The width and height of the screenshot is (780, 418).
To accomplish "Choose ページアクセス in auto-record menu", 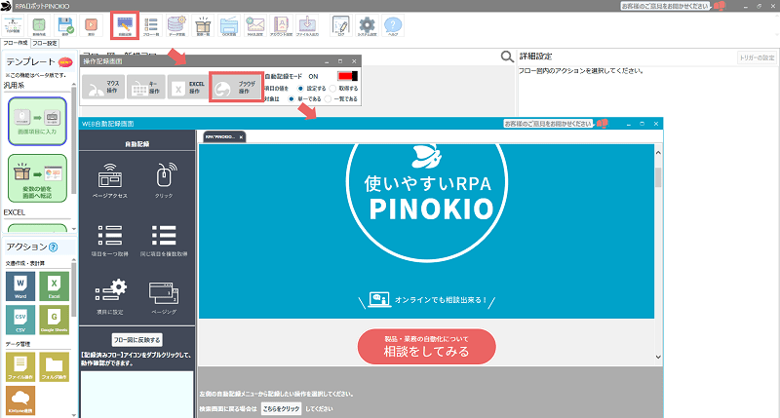I will coord(110,180).
